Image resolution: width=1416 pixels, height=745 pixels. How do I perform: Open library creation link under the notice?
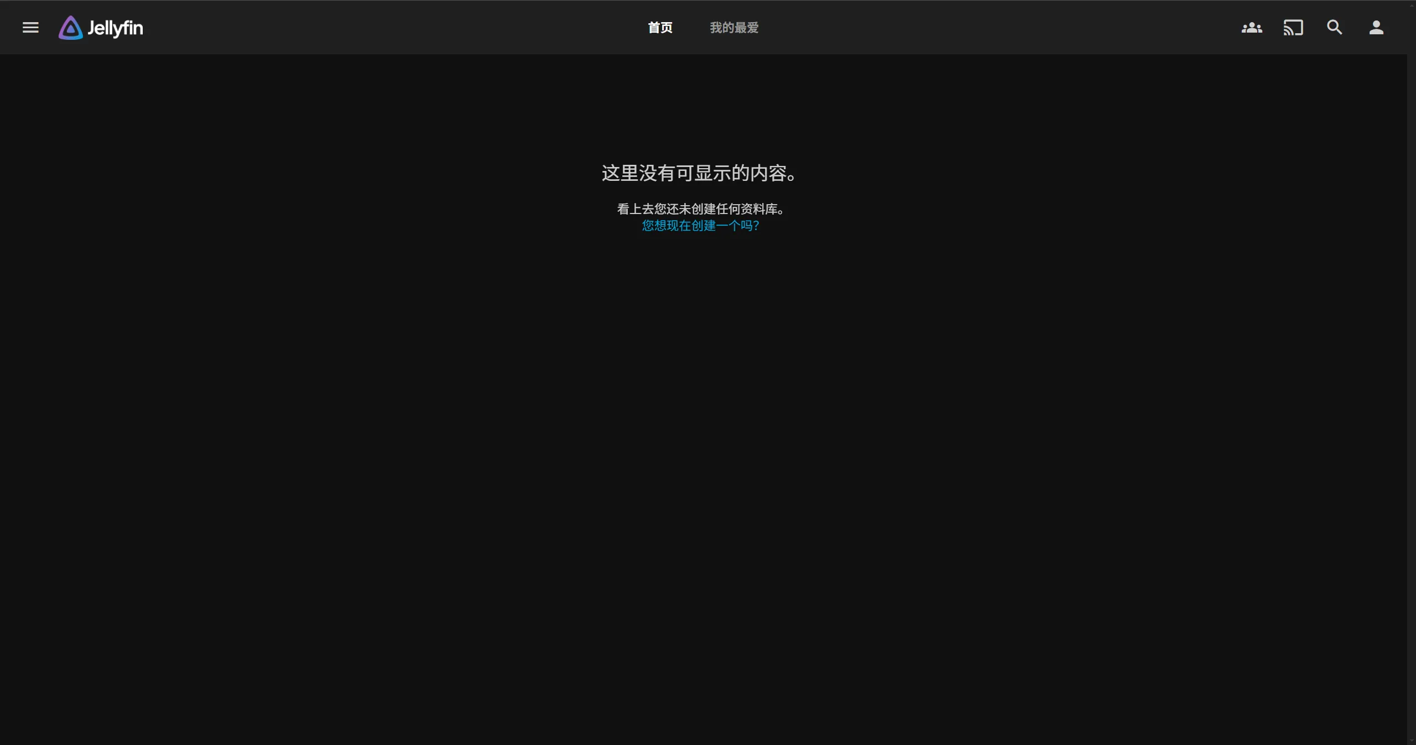[699, 226]
